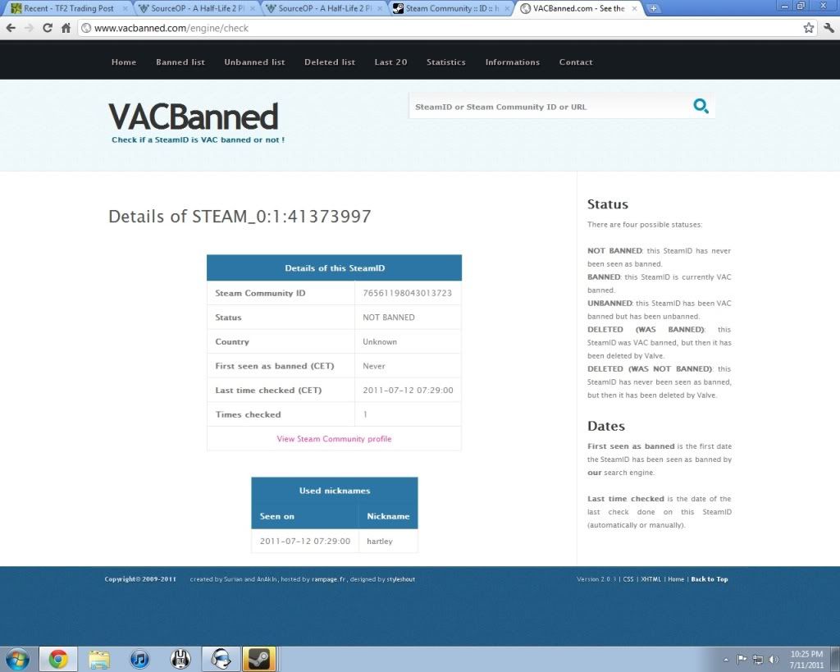
Task: Open the Contact page
Action: [x=576, y=62]
